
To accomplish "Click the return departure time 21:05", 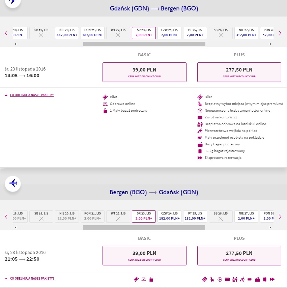I will point(11,259).
